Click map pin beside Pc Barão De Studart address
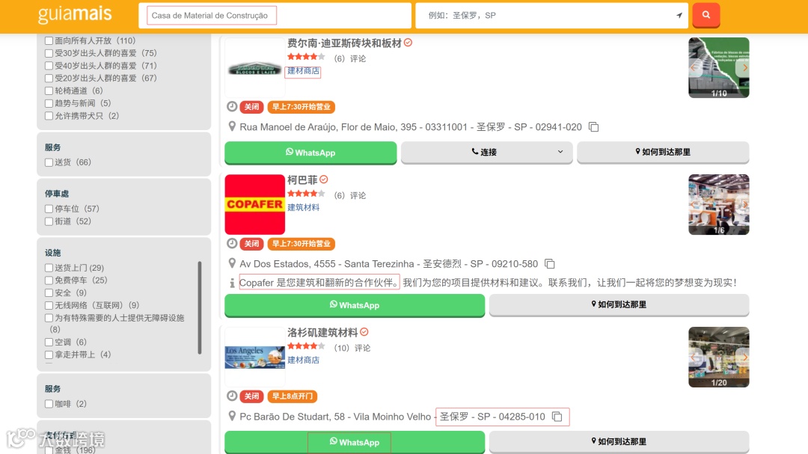Viewport: 808px width, 454px height. 232,416
